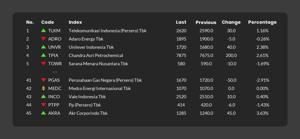Click the AKRA stock code
300x139 pixels.
click(54, 113)
